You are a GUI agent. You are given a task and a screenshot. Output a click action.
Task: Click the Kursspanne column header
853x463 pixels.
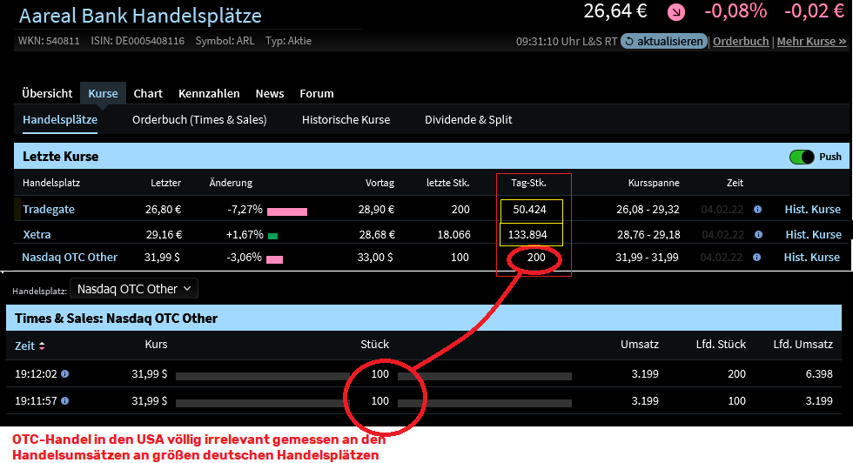[x=654, y=183]
